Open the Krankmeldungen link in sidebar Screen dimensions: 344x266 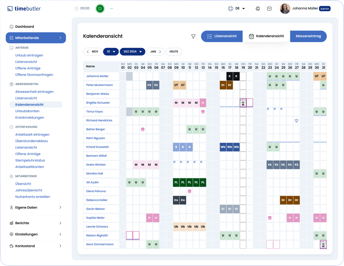point(30,117)
